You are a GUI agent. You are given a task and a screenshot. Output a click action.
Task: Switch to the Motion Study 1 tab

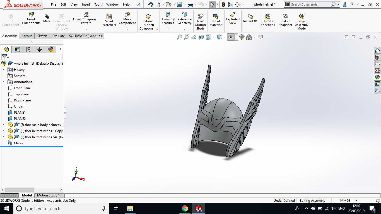(48, 195)
